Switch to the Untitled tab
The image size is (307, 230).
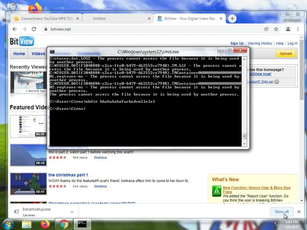pos(118,19)
